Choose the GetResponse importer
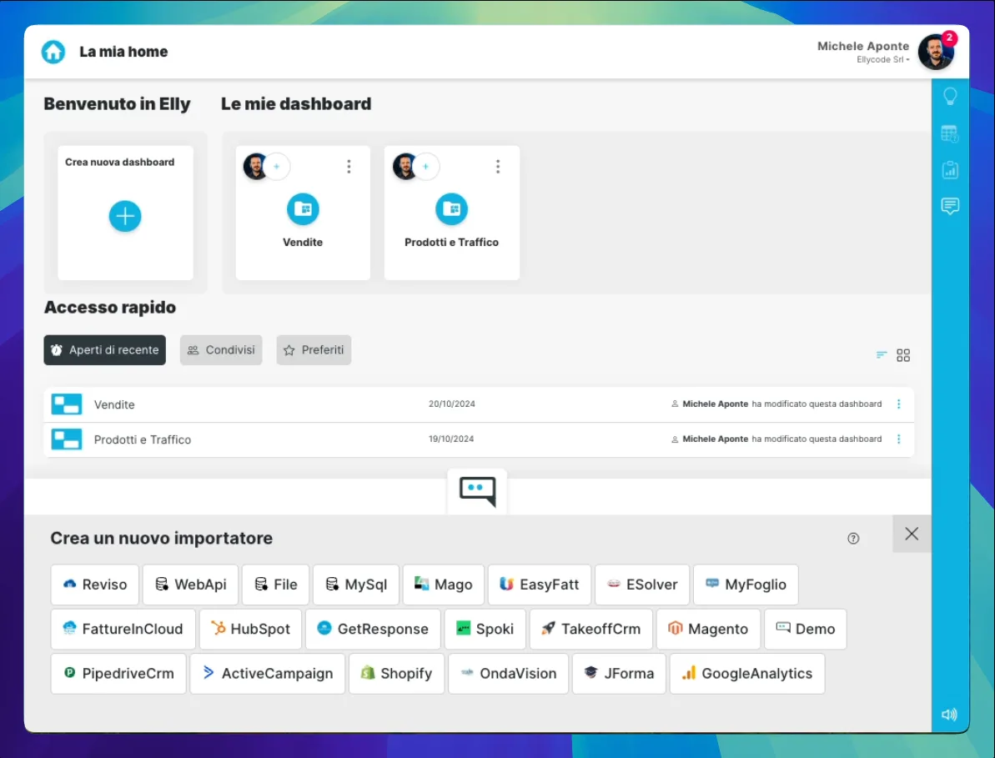Screen dimensions: 995x758 [x=373, y=630]
